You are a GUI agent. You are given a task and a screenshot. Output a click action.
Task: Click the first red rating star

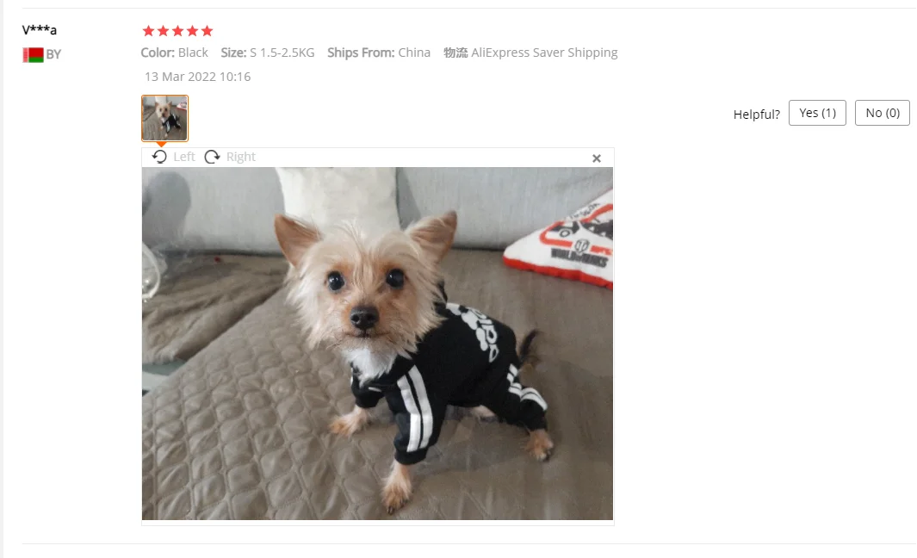(149, 31)
